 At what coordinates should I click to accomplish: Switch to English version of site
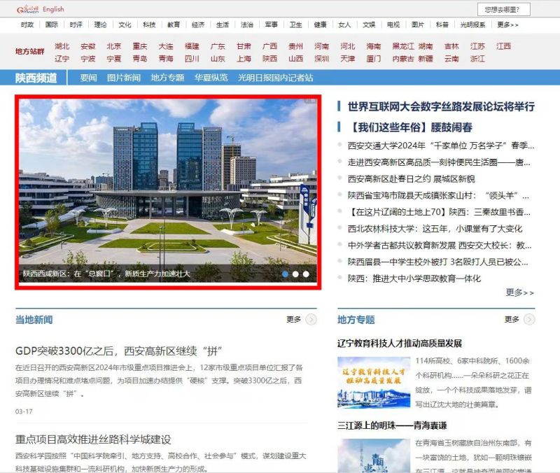pos(53,9)
